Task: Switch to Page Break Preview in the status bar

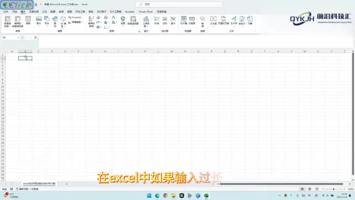Action: [x=317, y=189]
